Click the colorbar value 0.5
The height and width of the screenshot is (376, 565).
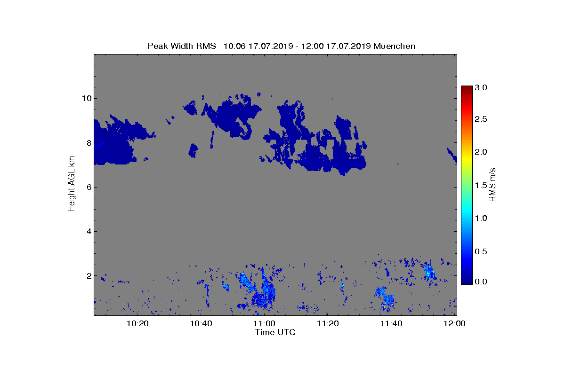click(x=480, y=251)
